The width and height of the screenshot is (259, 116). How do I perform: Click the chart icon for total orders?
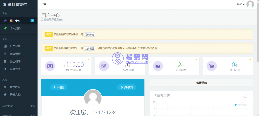pos(158,66)
